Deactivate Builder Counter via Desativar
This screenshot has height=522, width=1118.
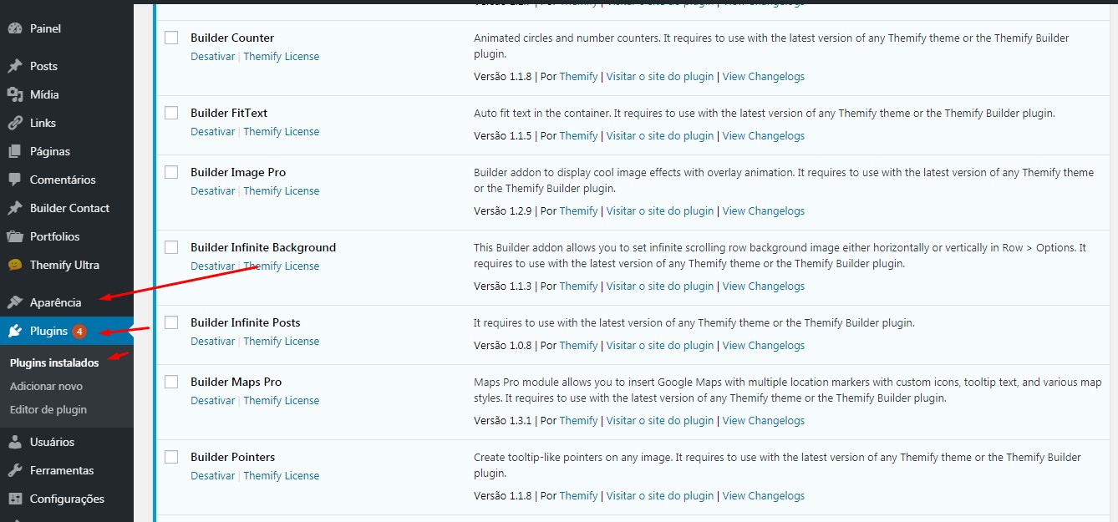[213, 57]
